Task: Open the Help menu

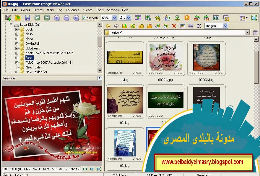Action: click(x=125, y=10)
